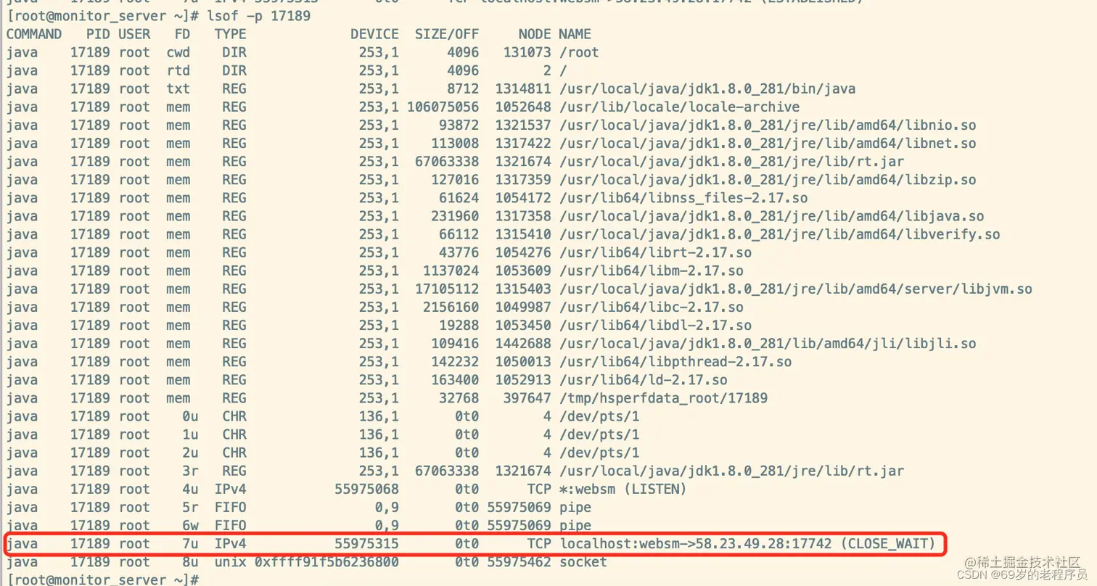Click the ld-2.17.so path
This screenshot has width=1097, height=586.
click(x=644, y=379)
